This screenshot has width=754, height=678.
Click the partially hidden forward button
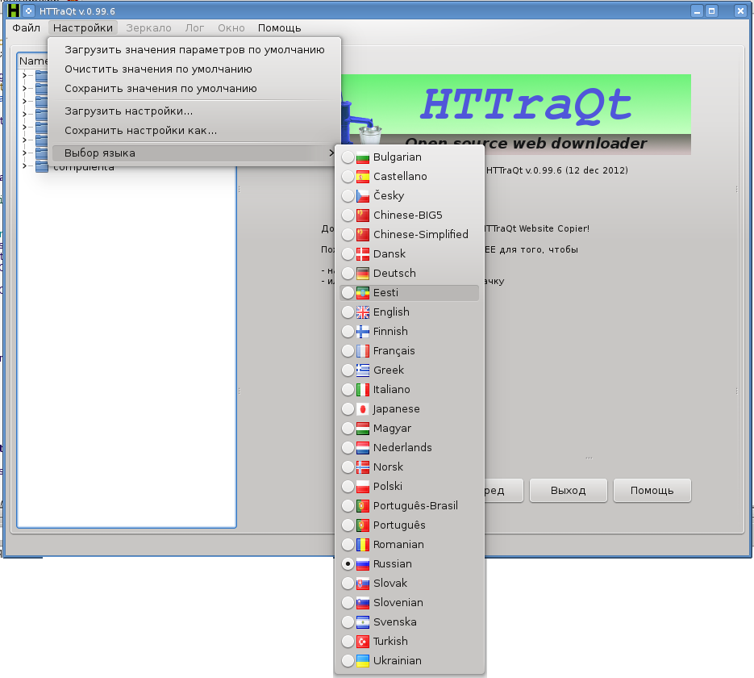click(503, 490)
